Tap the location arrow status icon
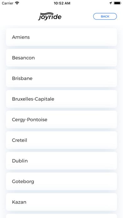 tap(110, 3)
